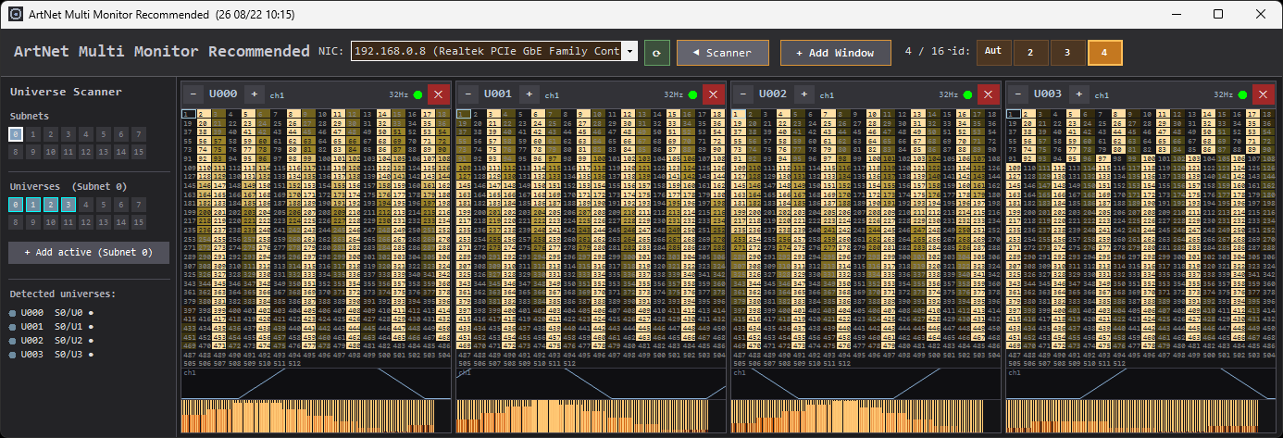The height and width of the screenshot is (438, 1283).
Task: Click the U002 channel level bar graph
Action: (865, 416)
